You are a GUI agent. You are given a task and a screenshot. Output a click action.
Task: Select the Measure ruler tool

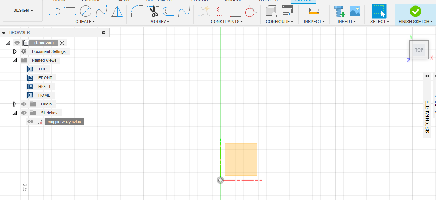click(314, 11)
